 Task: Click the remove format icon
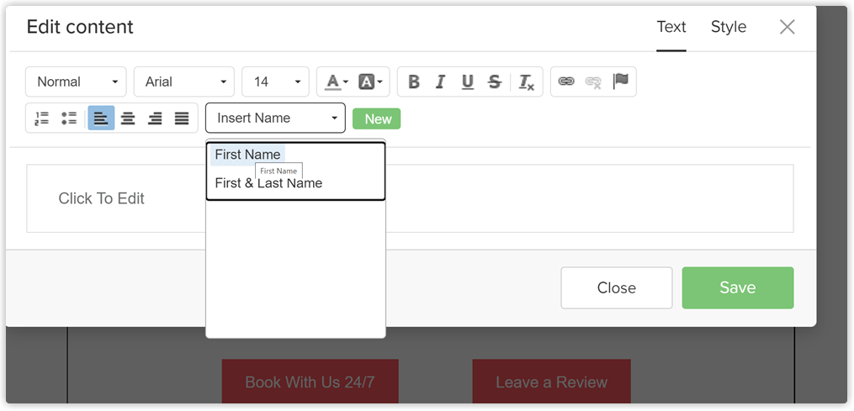[x=526, y=82]
